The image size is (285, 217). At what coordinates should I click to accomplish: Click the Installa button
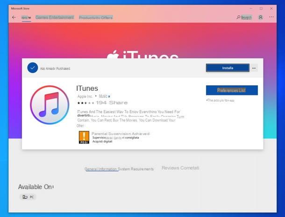pyautogui.click(x=228, y=68)
